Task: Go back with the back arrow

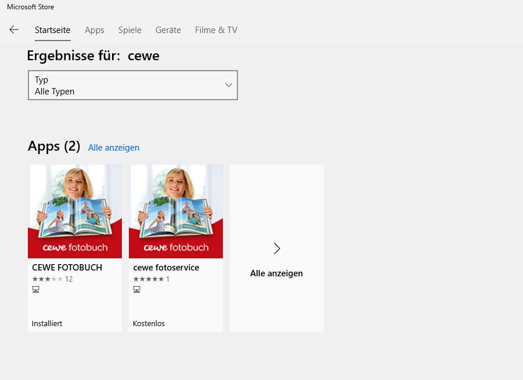Action: click(14, 30)
